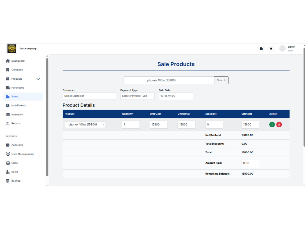Go to User Management
This screenshot has height=229, width=305.
pyautogui.click(x=23, y=154)
